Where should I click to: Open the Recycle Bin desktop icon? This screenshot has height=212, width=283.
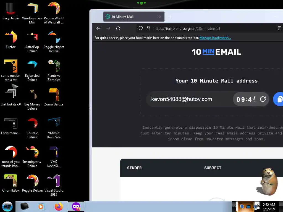pos(11,11)
